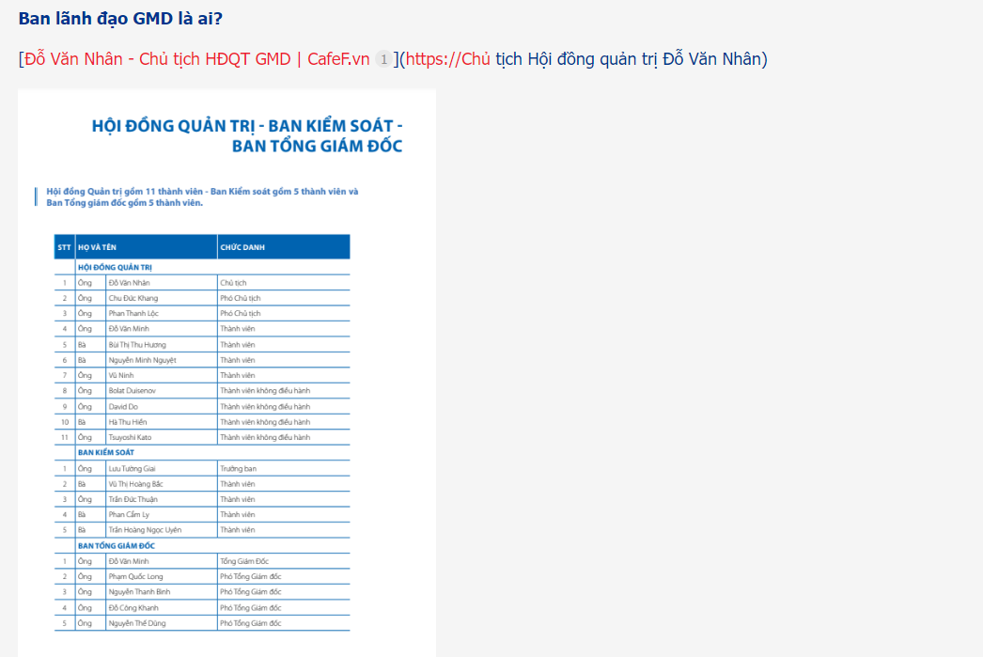Click the HỘI ĐỒNG QUẢN TRỊ section label
The image size is (983, 657).
pyautogui.click(x=115, y=267)
